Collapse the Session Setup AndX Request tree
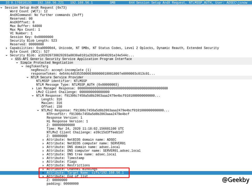 tap(2, 8)
